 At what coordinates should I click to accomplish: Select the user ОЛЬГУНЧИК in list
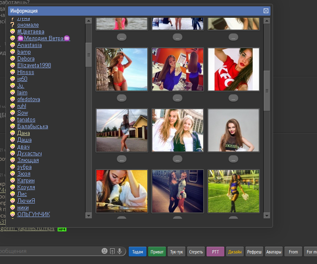(x=33, y=214)
